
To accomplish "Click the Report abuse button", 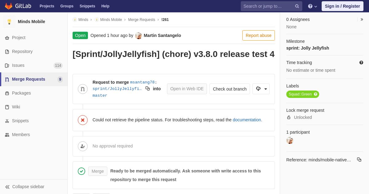I will [x=259, y=35].
